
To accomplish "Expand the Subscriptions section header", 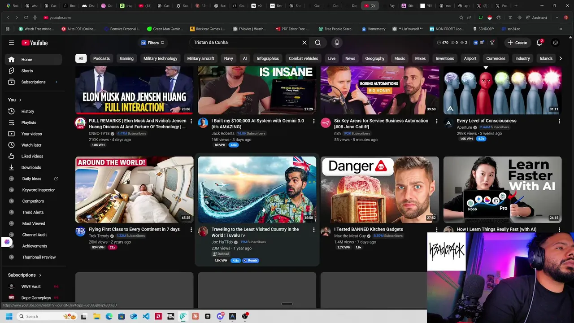I will coord(25,275).
